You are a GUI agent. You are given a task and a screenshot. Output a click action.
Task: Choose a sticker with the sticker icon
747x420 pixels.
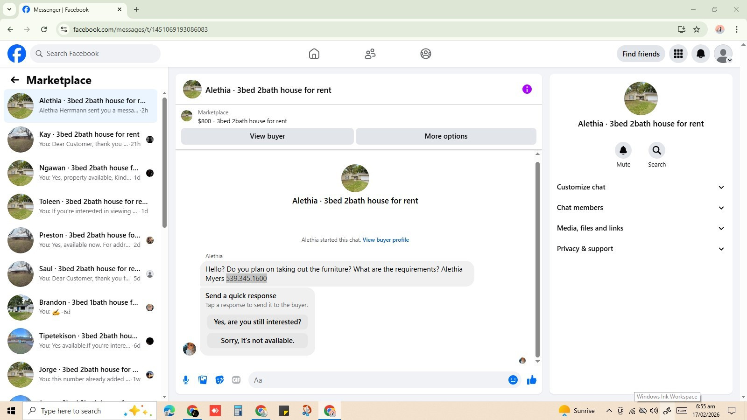[219, 380]
